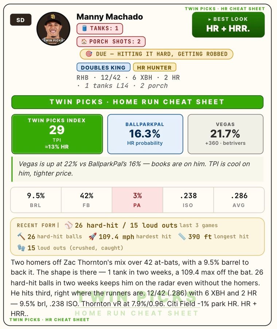This screenshot has width=277, height=329.
Task: Click the barrel icon beside TANKS
Action: [85, 28]
